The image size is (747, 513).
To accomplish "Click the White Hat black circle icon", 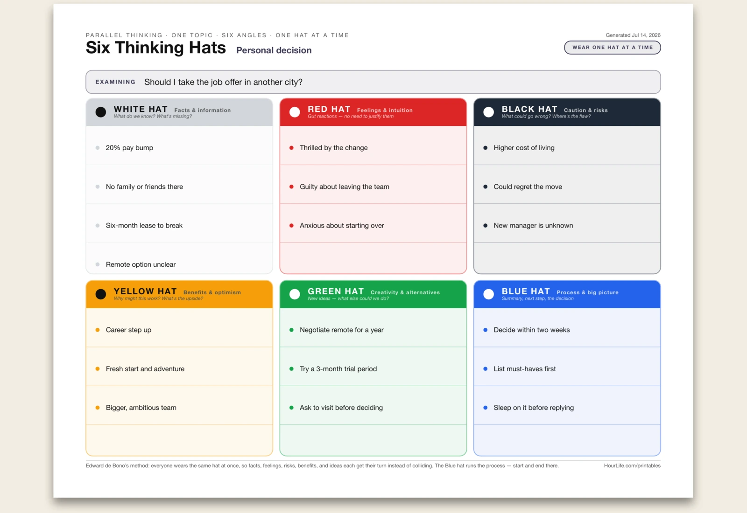I will point(101,112).
